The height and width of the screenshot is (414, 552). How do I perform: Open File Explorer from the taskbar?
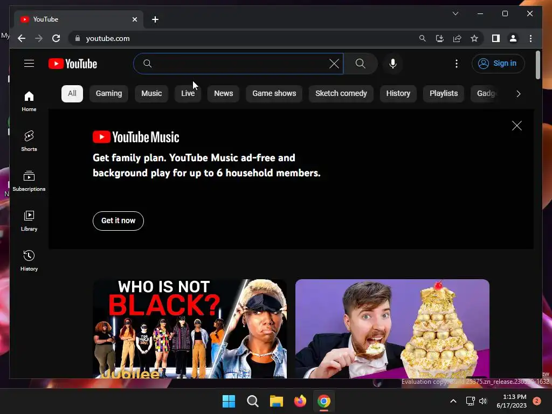point(277,401)
